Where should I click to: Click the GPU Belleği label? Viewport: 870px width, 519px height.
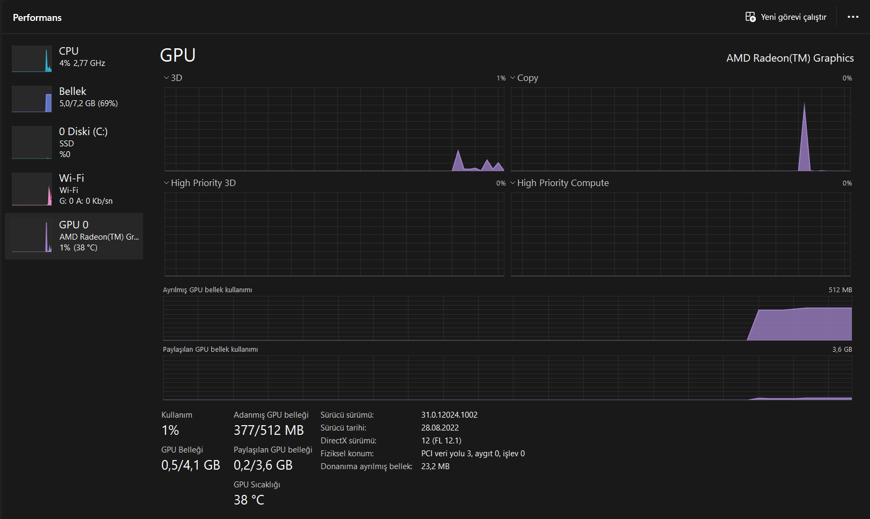[182, 450]
